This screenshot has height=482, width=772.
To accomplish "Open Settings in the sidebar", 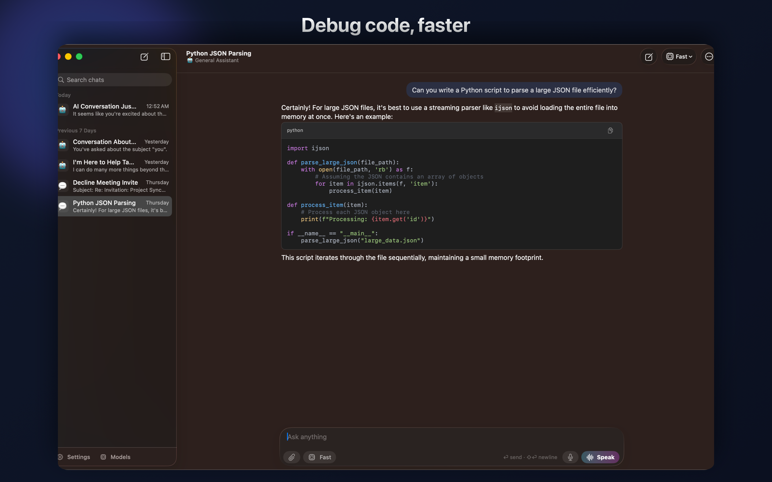I will point(74,457).
